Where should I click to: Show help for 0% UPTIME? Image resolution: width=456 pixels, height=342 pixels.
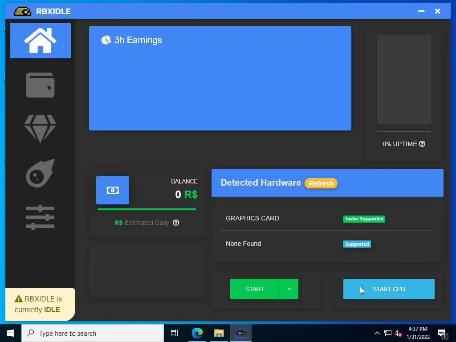coord(422,144)
